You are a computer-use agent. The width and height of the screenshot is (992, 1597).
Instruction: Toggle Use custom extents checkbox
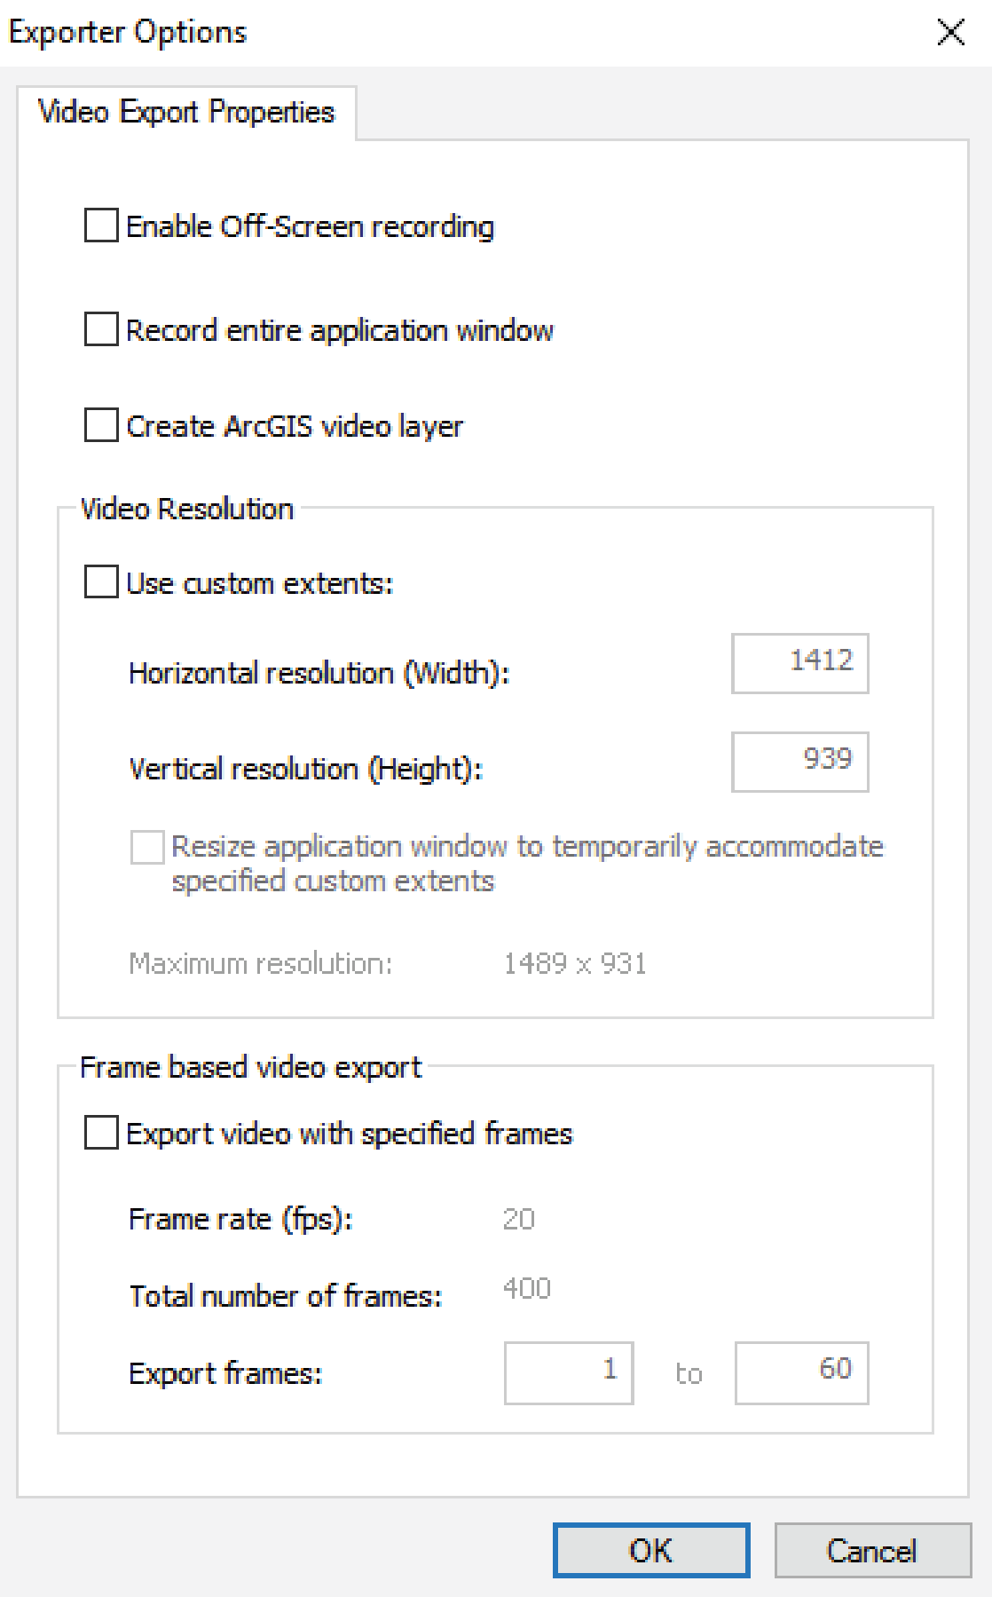coord(101,582)
